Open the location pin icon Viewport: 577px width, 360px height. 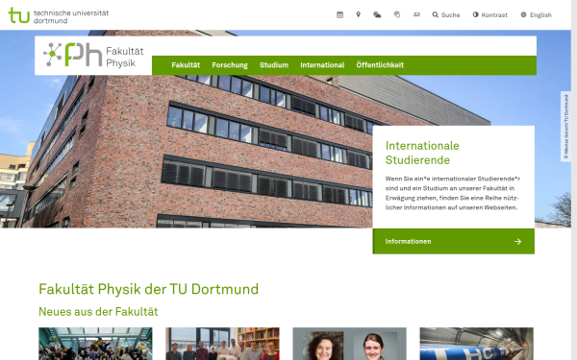[x=358, y=14]
